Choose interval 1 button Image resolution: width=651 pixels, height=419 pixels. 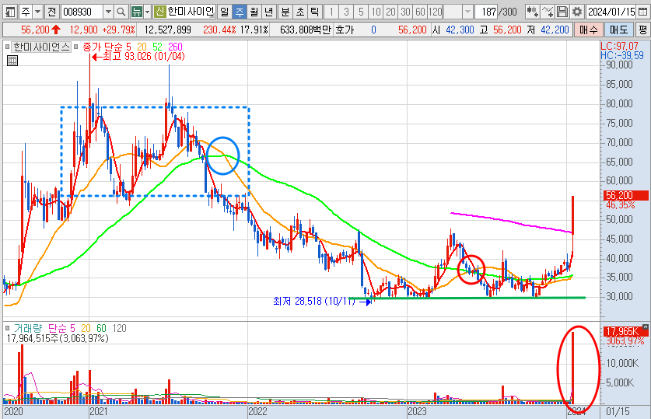point(331,12)
